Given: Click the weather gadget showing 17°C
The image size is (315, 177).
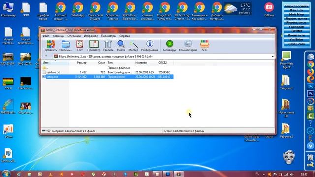Looking at the screenshot, I should (x=238, y=9).
